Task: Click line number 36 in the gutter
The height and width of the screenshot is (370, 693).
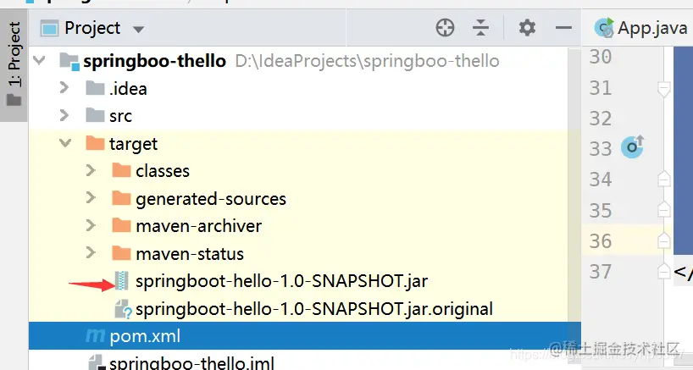Action: coord(600,241)
